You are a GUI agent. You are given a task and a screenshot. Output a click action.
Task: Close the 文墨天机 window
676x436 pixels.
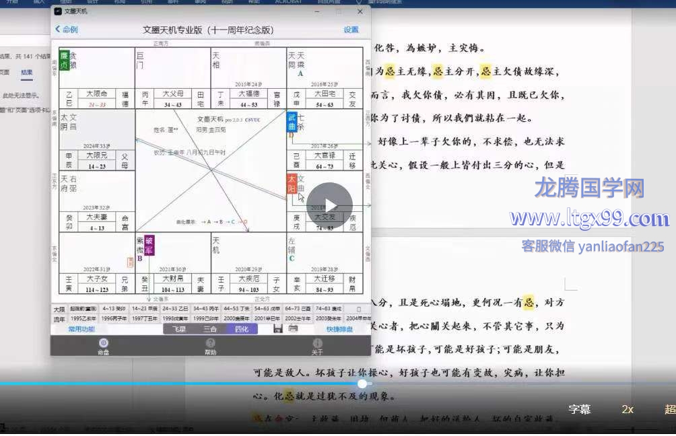coord(360,11)
